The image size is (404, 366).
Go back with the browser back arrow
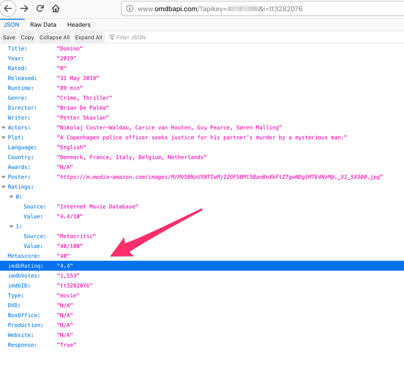tap(8, 9)
